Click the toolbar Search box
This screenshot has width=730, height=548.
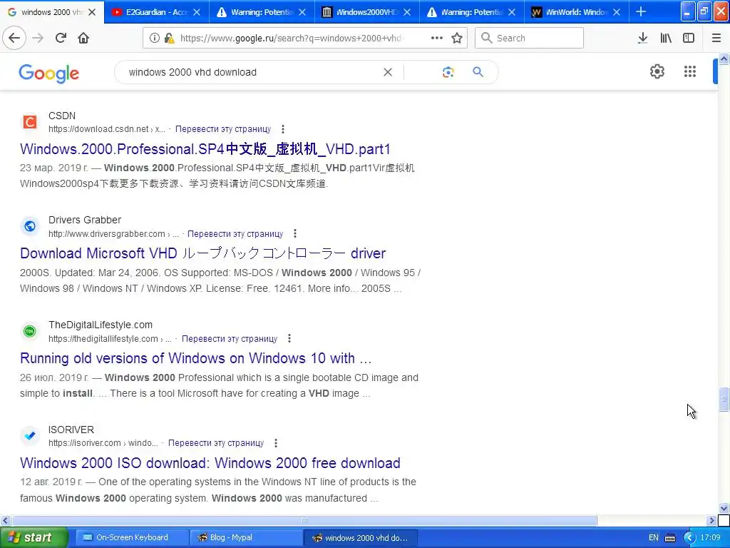(529, 38)
